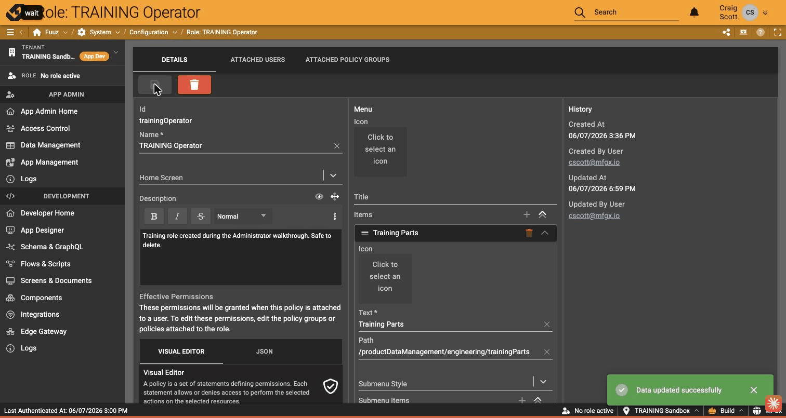Collapse the Training Parts item
Image resolution: width=786 pixels, height=418 pixels.
click(544, 233)
